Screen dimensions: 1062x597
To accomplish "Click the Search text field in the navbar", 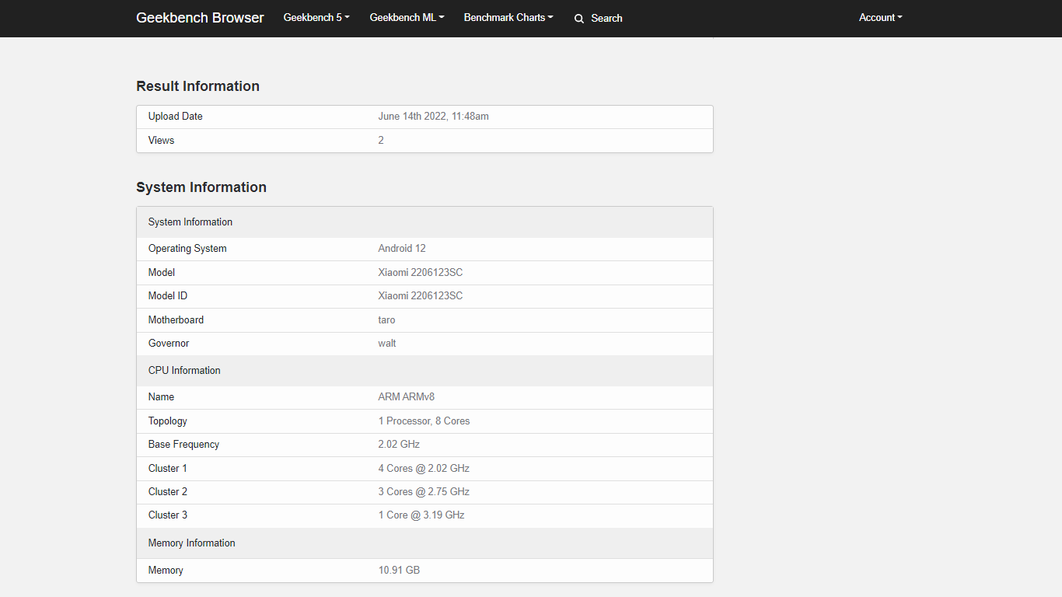I will pos(606,19).
